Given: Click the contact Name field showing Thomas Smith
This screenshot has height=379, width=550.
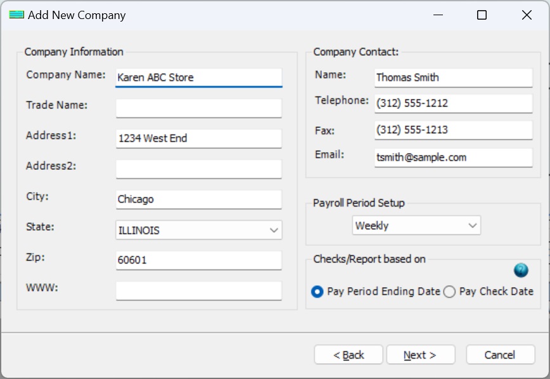Looking at the screenshot, I should coord(453,77).
